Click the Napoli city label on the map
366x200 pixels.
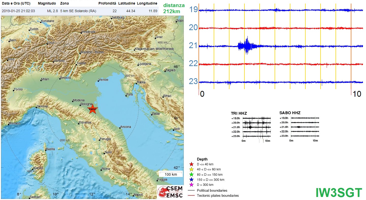click(138, 195)
